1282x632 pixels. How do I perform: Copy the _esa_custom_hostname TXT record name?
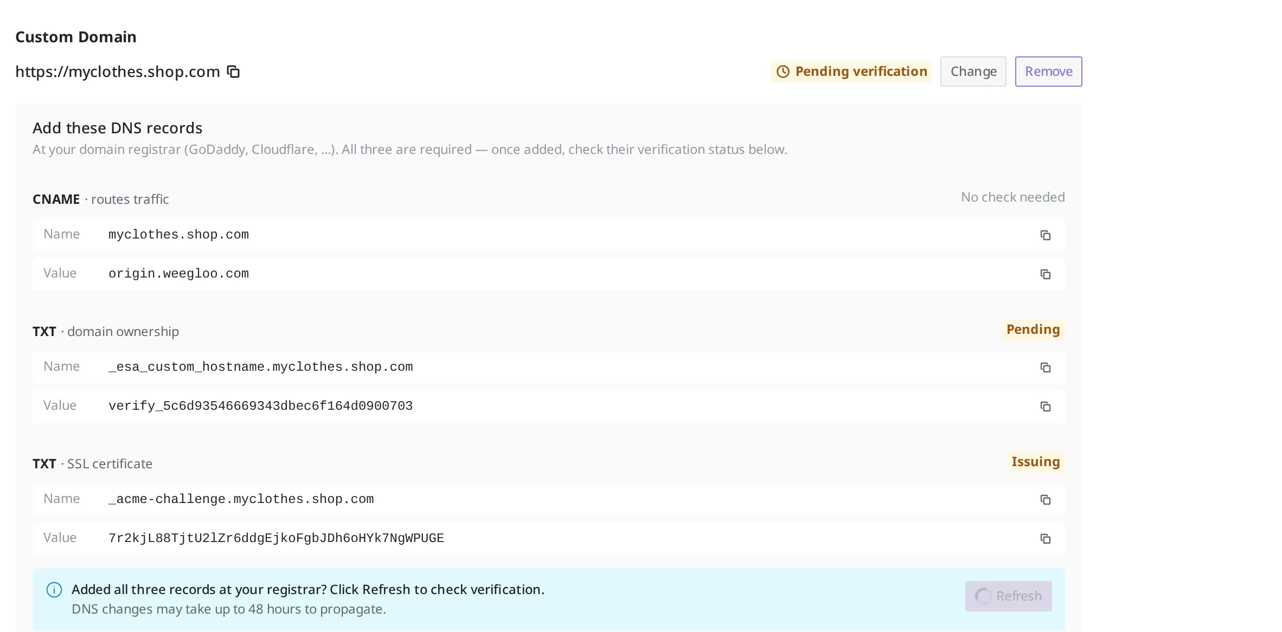pos(1045,367)
